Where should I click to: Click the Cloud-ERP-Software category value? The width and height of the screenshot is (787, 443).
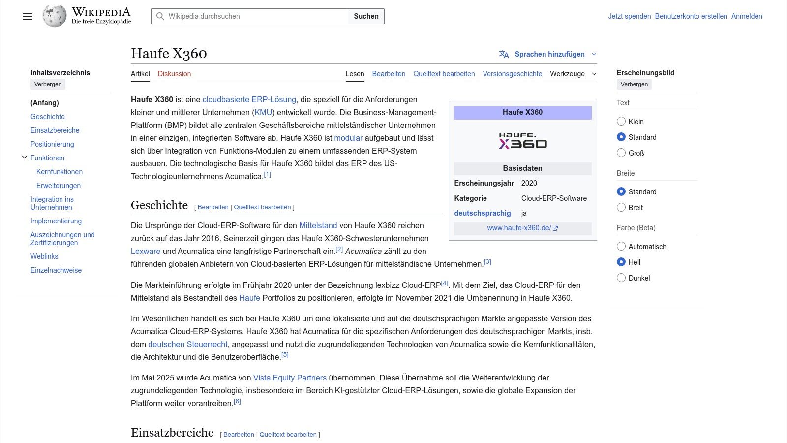(554, 198)
